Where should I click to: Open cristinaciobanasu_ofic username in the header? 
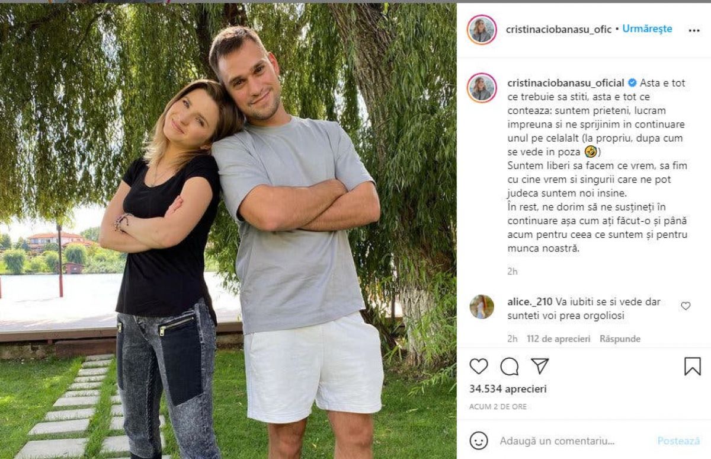pos(559,29)
